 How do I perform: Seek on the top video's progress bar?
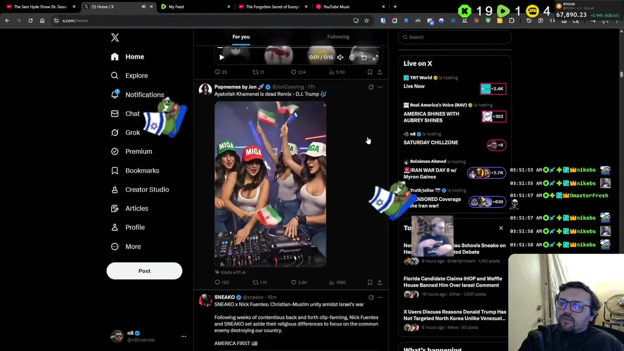(298, 48)
